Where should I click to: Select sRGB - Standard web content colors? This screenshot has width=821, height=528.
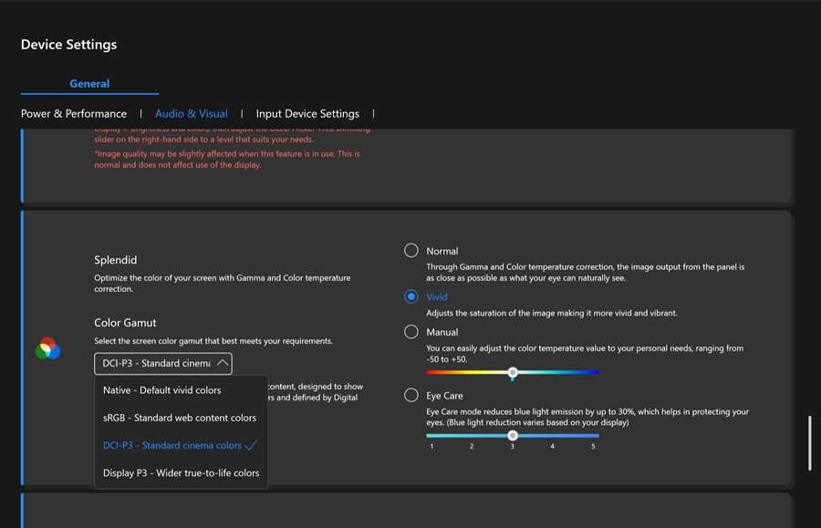pos(180,418)
